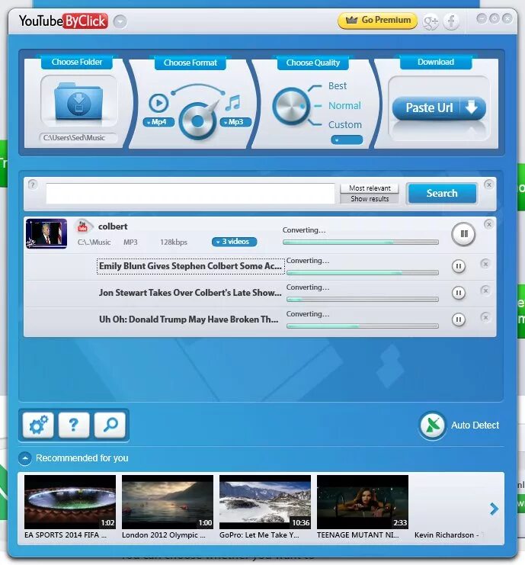Open the Google Plus share icon
The image size is (525, 565).
(431, 21)
